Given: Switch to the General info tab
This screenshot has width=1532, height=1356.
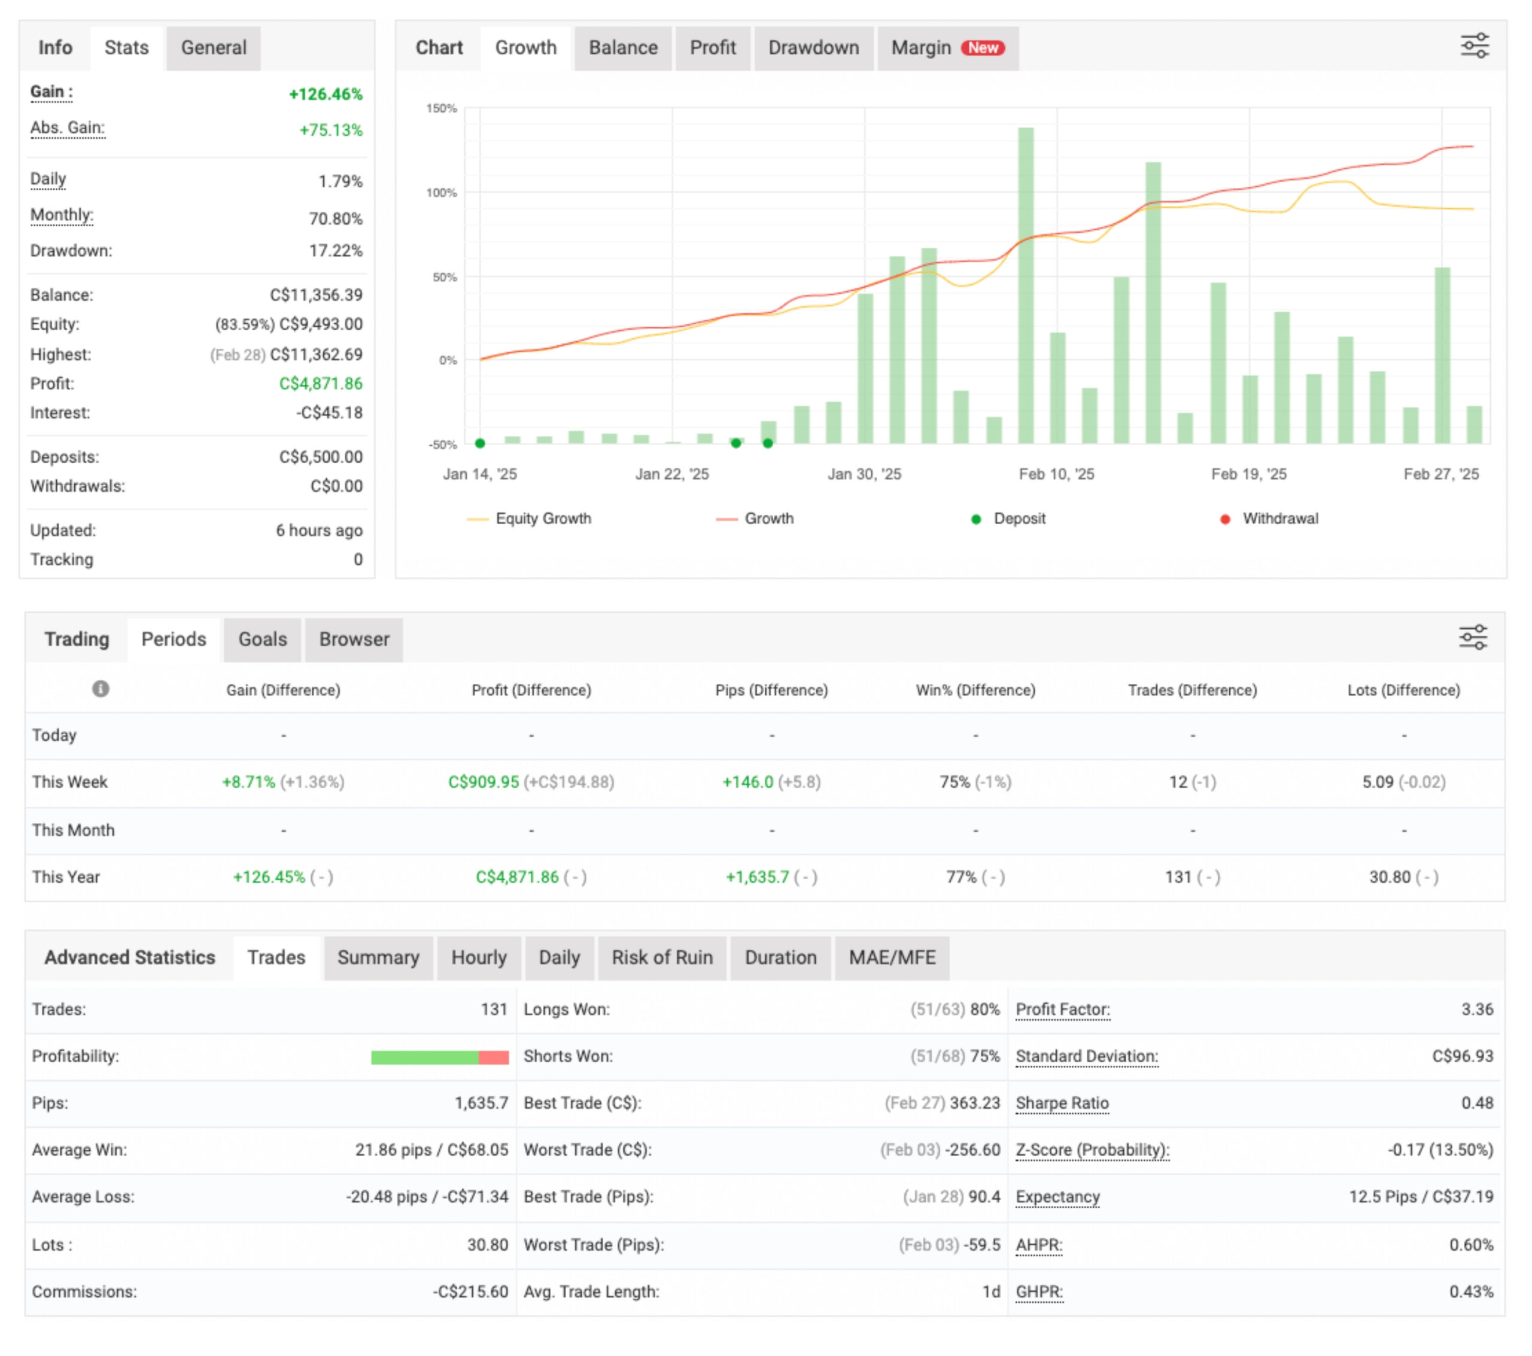Looking at the screenshot, I should [213, 48].
